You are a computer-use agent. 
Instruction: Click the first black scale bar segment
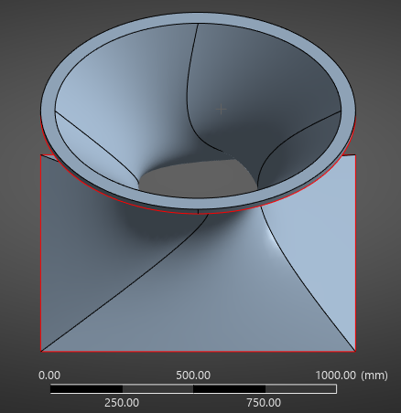tap(87, 388)
